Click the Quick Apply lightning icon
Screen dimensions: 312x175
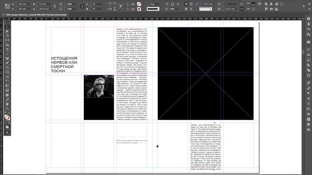tap(304, 6)
